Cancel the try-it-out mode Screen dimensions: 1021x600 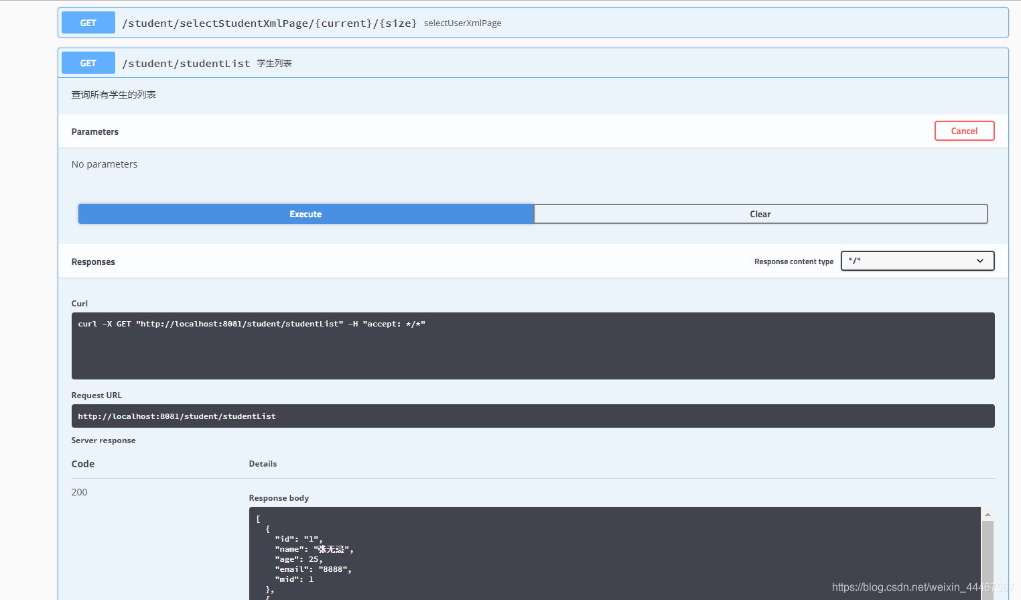[964, 131]
